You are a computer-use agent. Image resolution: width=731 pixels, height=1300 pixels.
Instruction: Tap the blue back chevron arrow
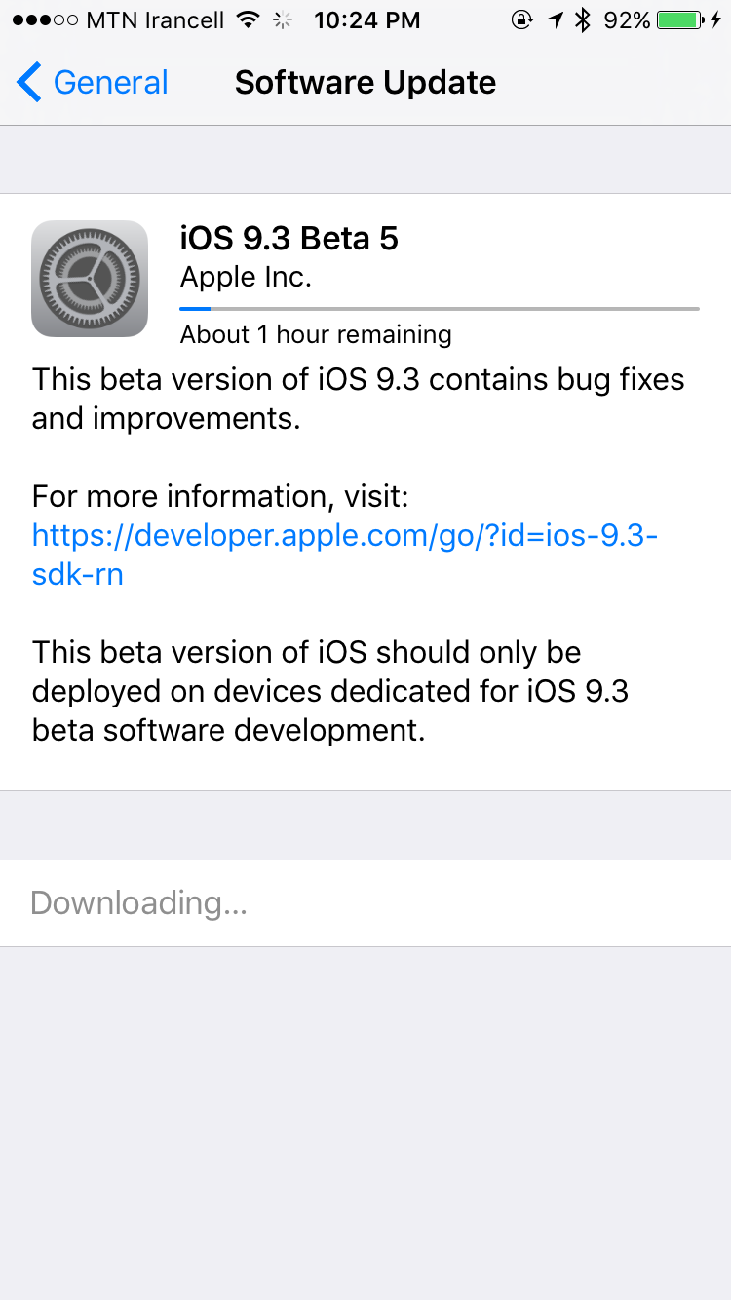pos(29,83)
